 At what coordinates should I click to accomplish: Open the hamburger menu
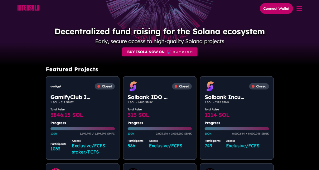pos(299,8)
